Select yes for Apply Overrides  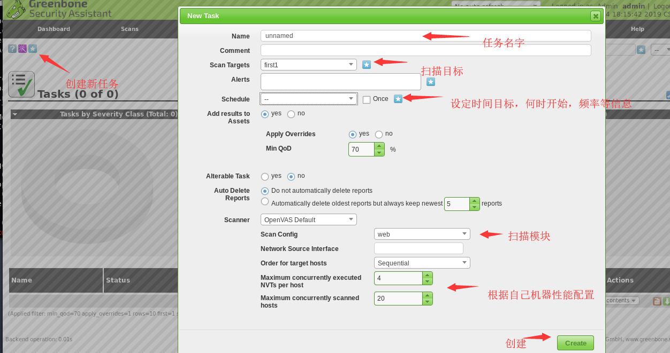pyautogui.click(x=353, y=135)
